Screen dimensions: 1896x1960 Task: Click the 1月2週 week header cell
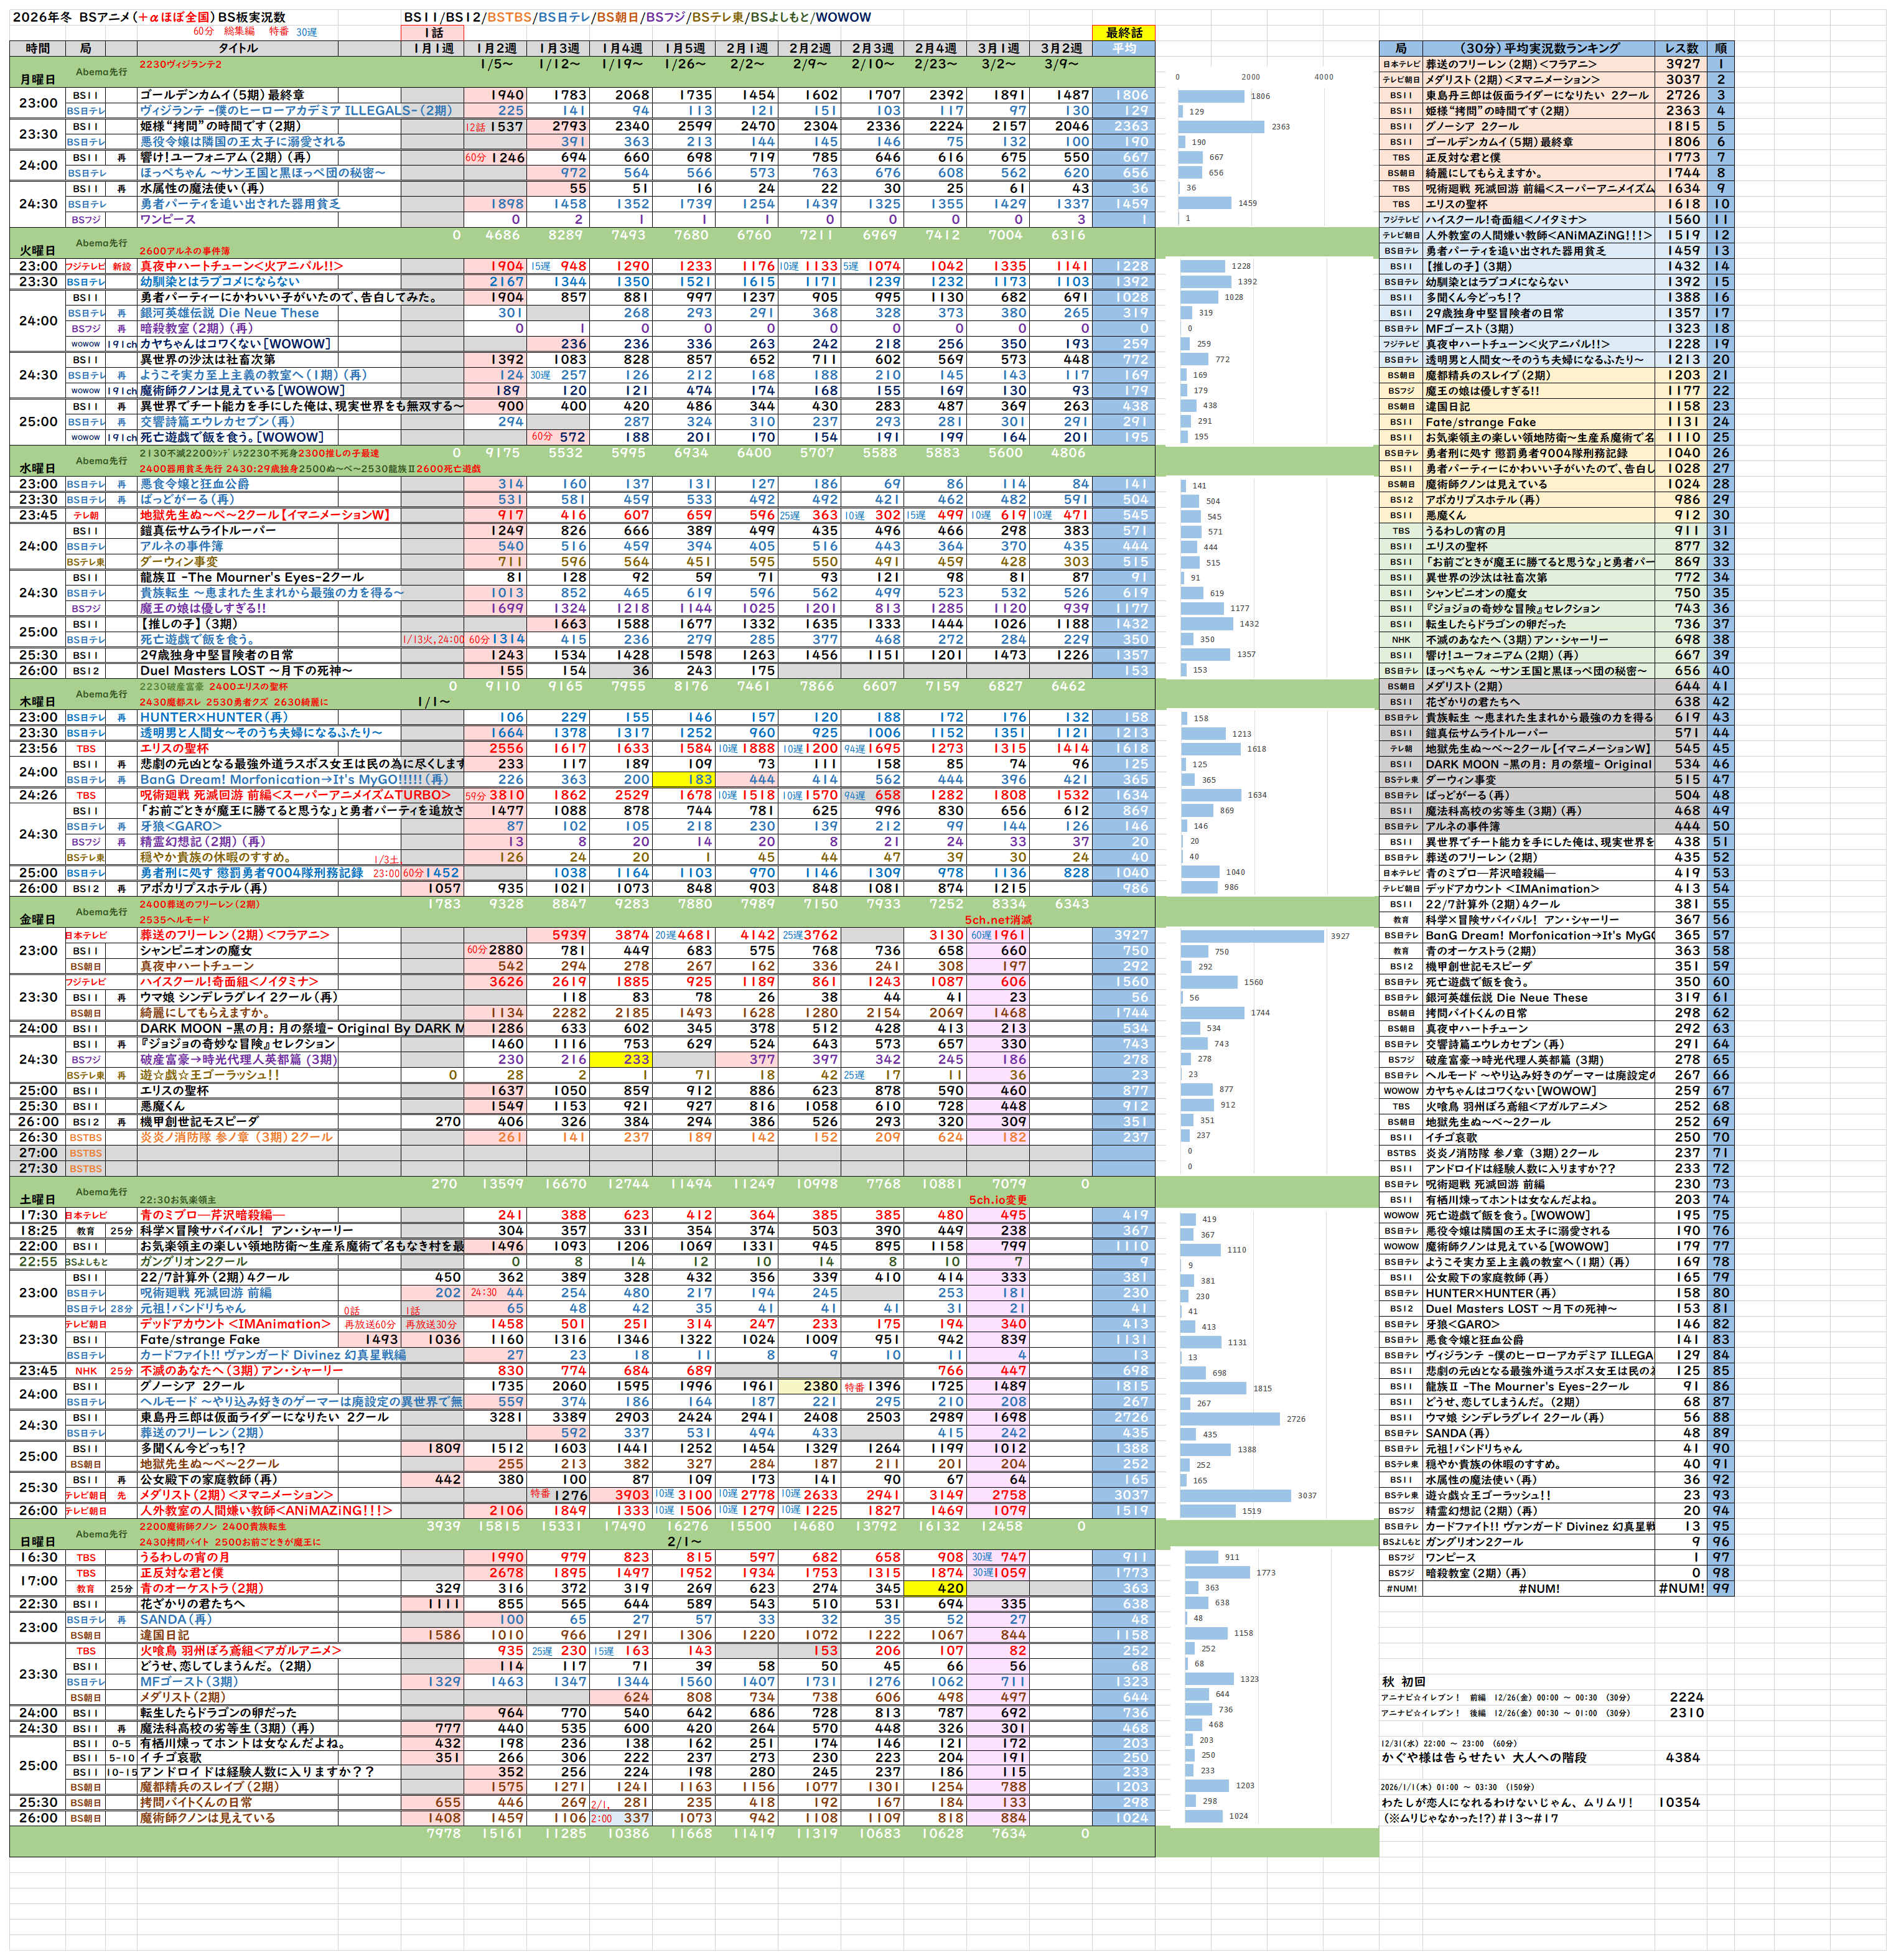[x=496, y=48]
